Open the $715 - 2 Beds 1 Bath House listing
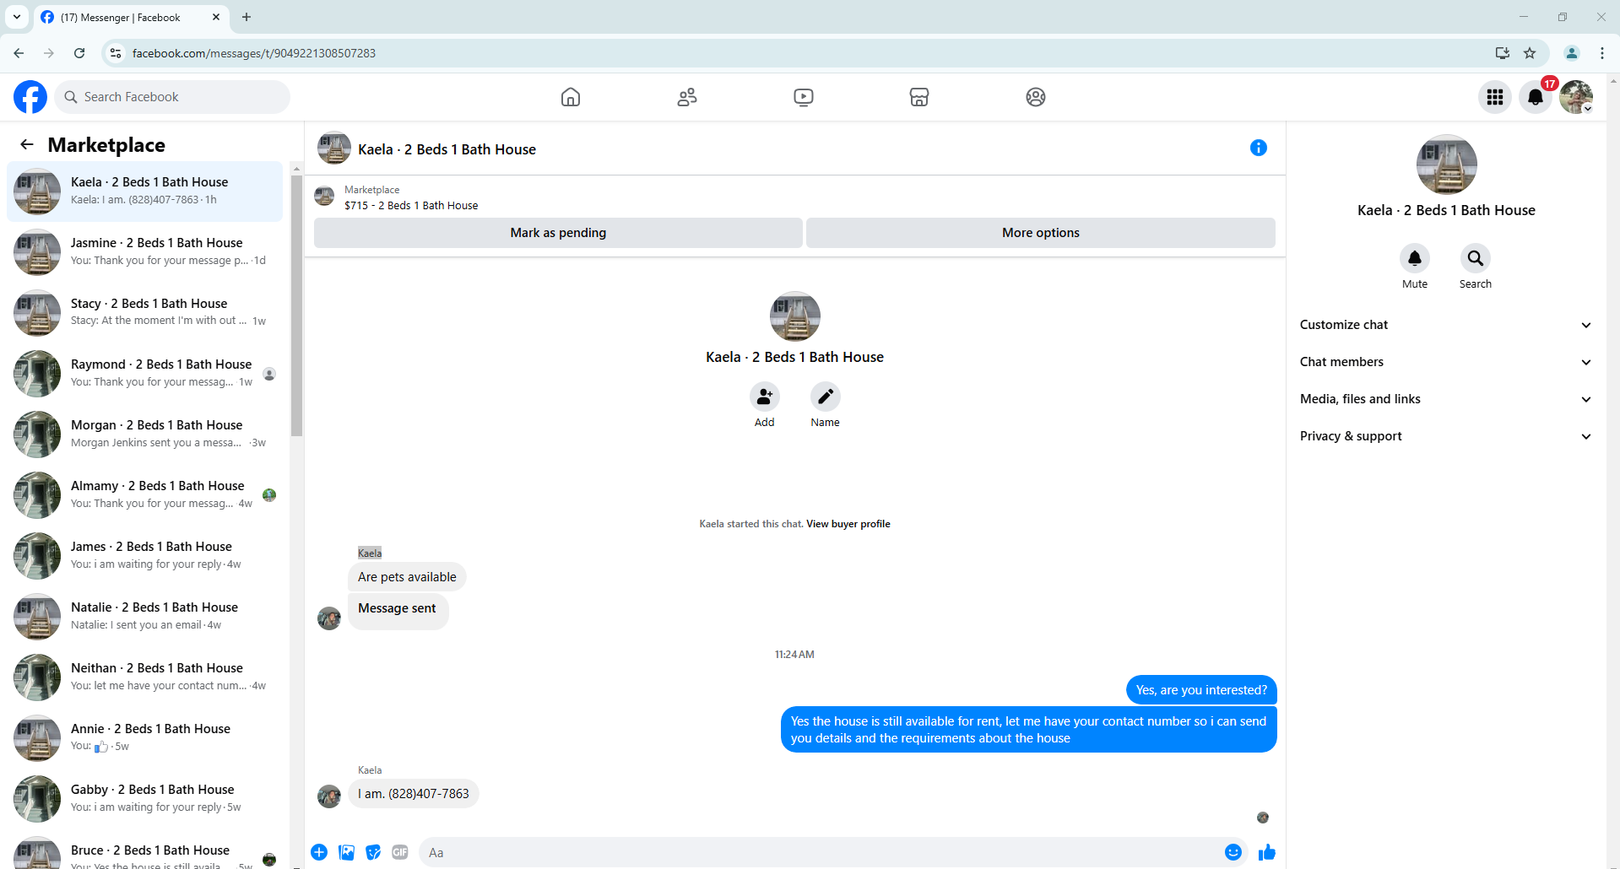1620x869 pixels. pyautogui.click(x=411, y=205)
